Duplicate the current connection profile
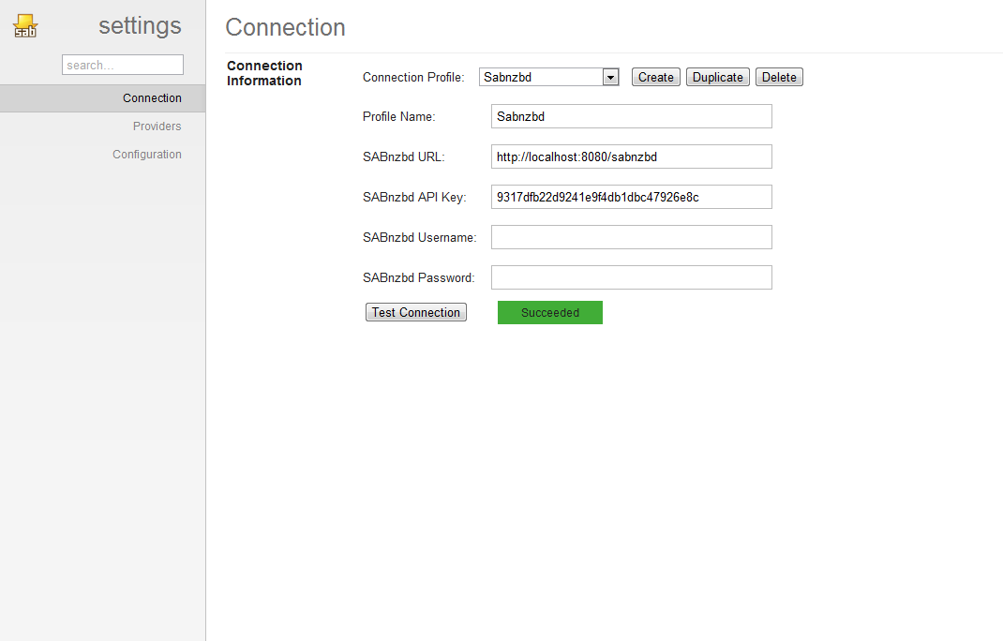 click(718, 77)
